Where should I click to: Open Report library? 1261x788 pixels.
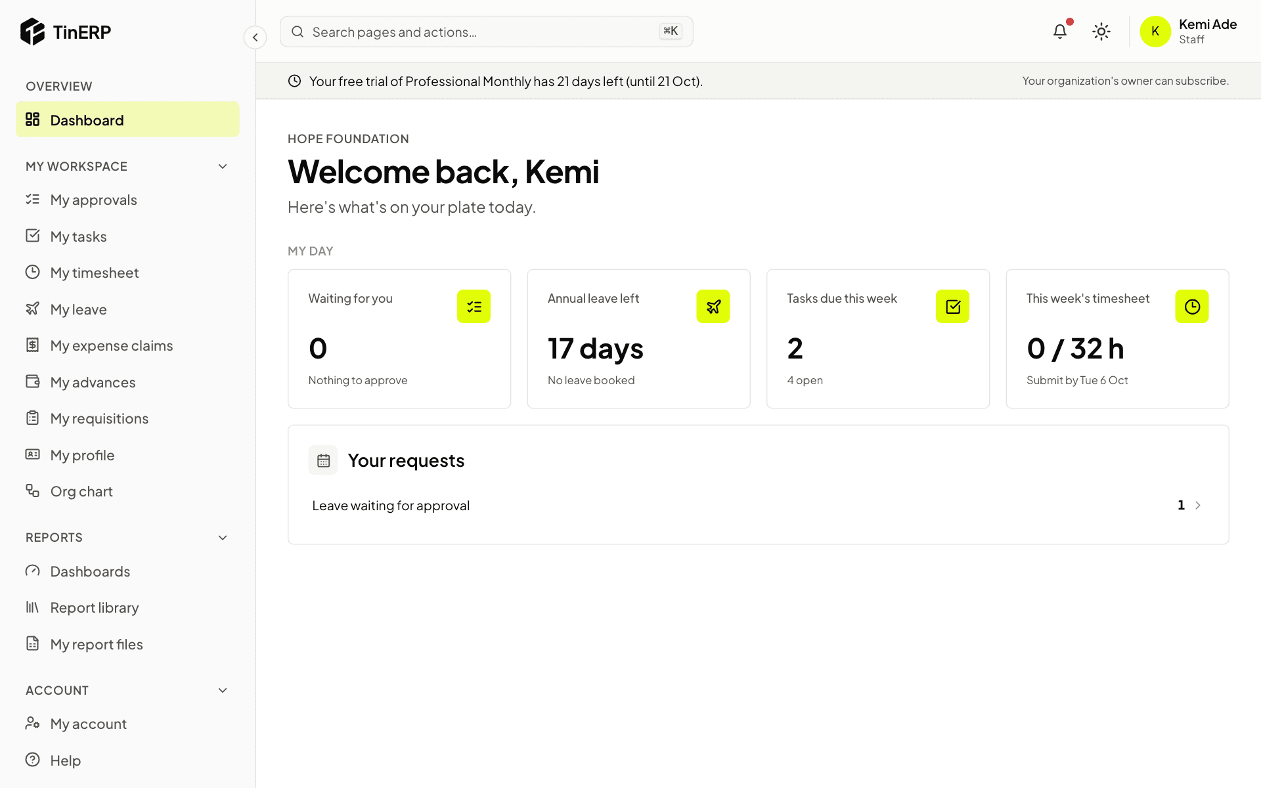(x=127, y=607)
